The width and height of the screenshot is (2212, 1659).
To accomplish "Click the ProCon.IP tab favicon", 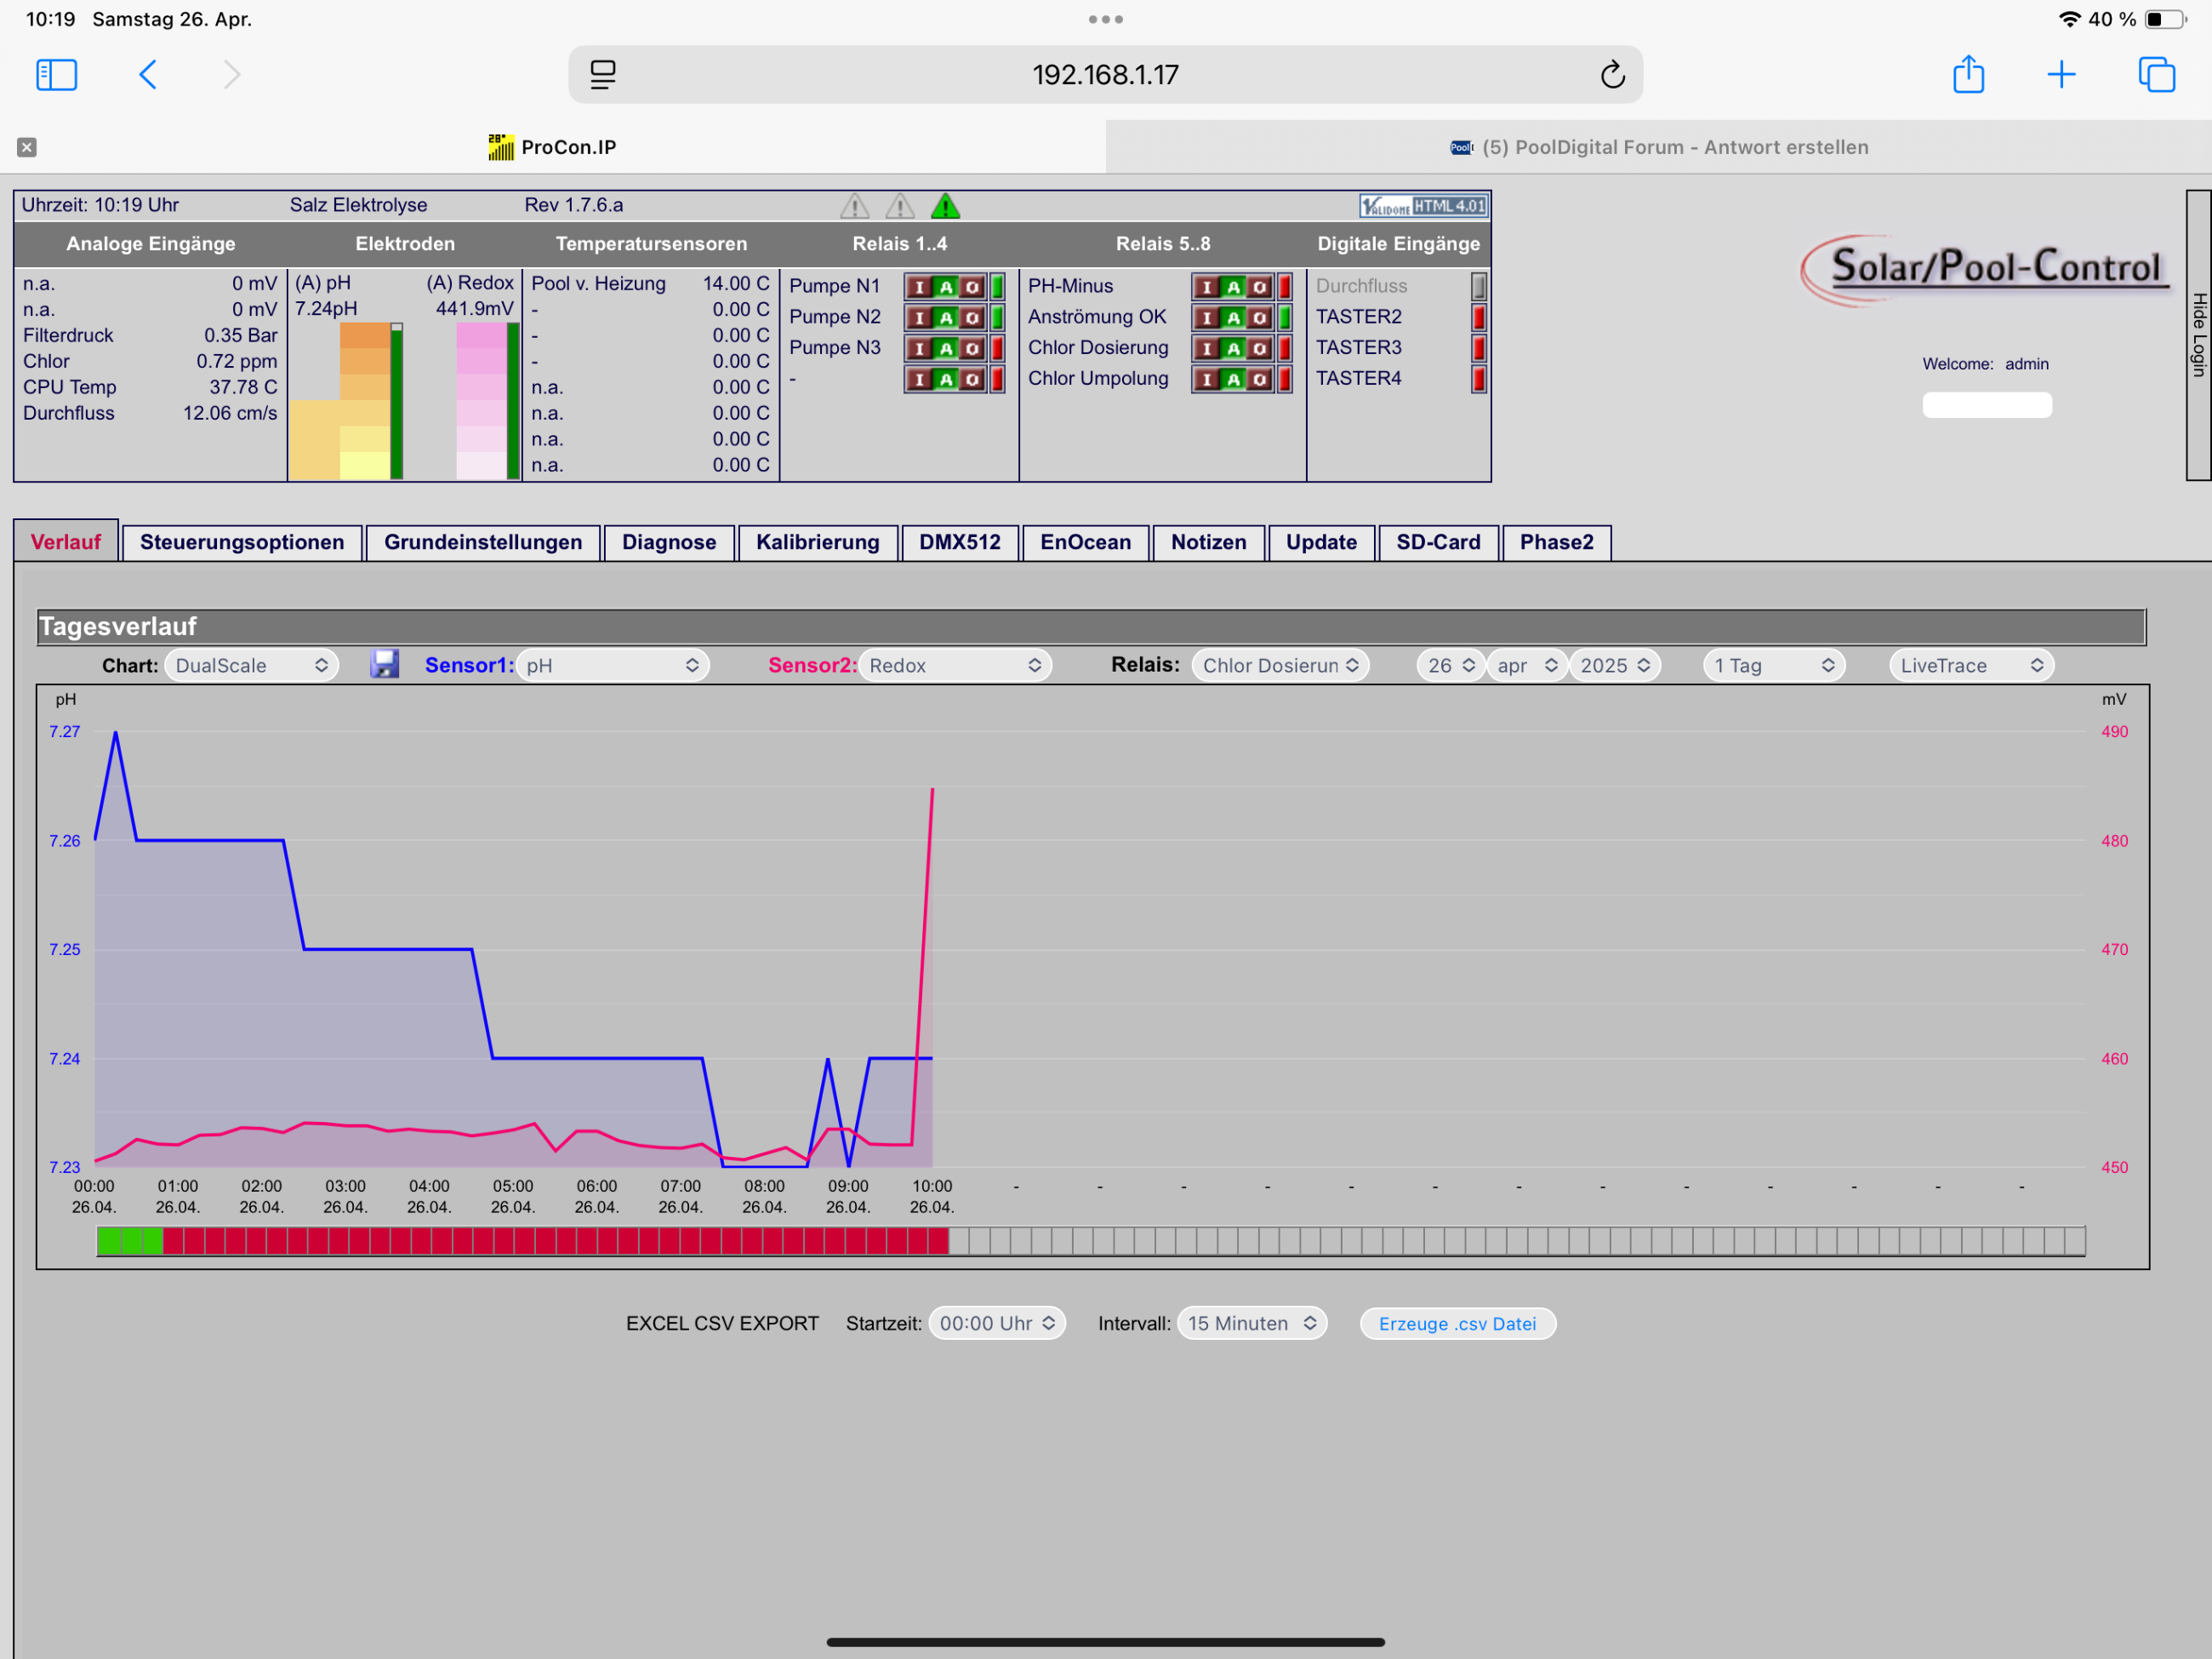I will 501,147.
